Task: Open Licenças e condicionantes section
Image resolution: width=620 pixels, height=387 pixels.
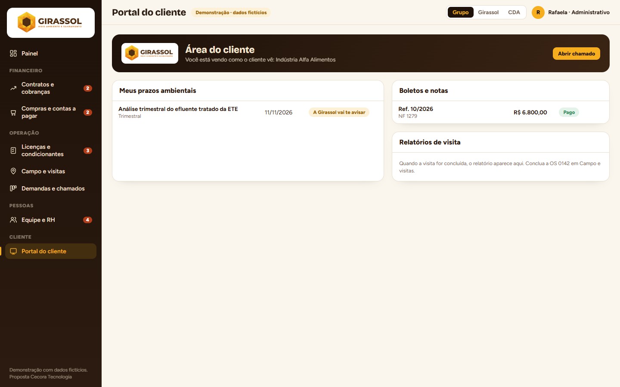Action: click(51, 150)
